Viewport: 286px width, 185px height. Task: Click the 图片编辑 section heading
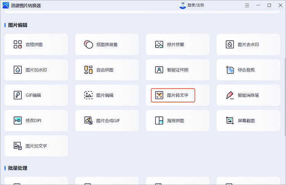coord(18,25)
